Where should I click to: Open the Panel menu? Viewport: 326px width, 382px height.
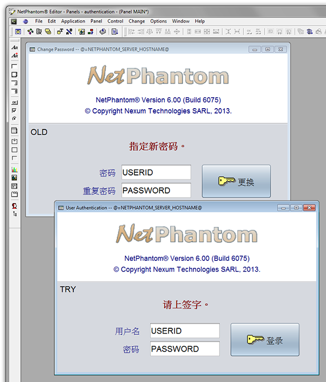tap(96, 21)
